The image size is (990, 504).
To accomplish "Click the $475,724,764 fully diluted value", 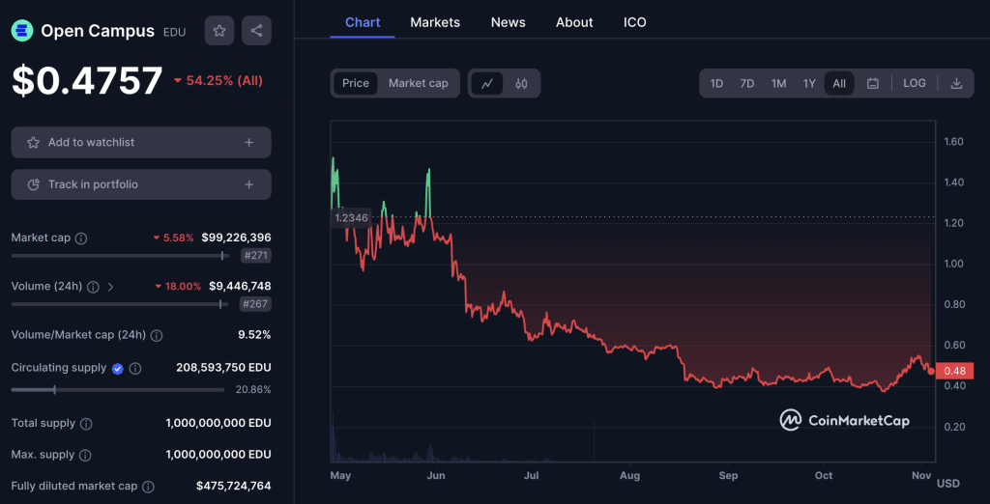I will click(234, 486).
